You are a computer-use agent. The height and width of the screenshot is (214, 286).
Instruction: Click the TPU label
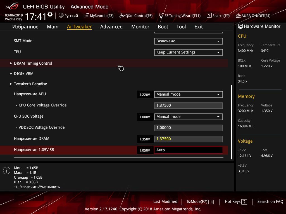click(x=17, y=52)
